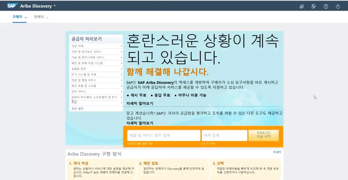This screenshot has height=180, width=348.
Task: Expand the 판매자 tab chevron
Action: (x=47, y=17)
